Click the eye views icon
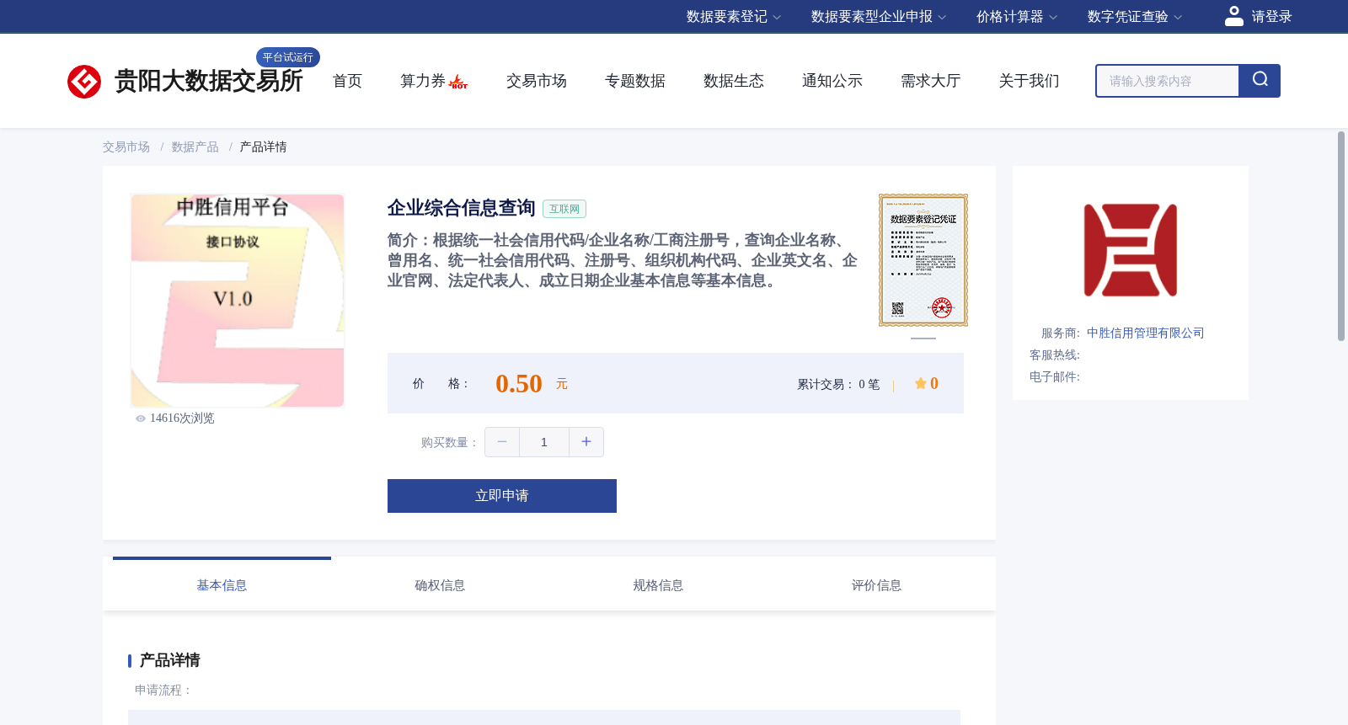The width and height of the screenshot is (1348, 725). point(141,418)
